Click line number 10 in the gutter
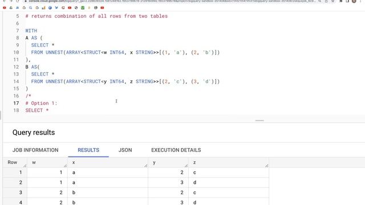The height and width of the screenshot is (205, 365). [x=16, y=52]
